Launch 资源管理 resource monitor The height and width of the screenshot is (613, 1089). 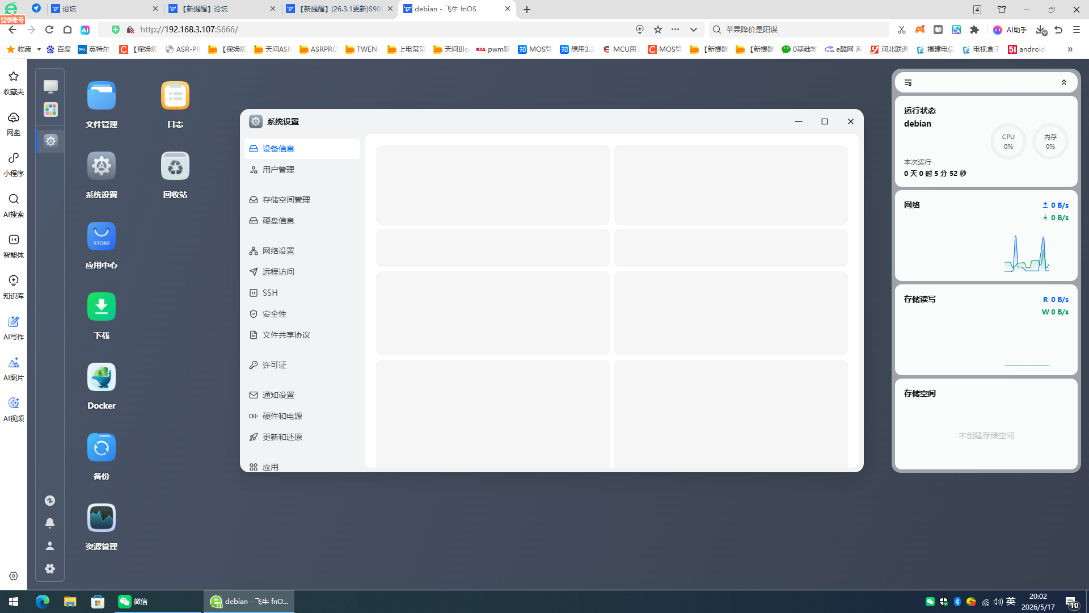[102, 518]
